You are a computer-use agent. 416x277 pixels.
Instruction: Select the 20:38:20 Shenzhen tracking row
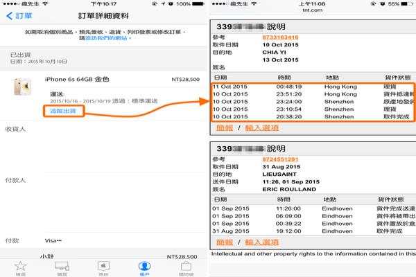click(313, 116)
